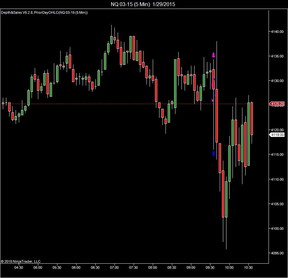Click the magenta down arrow above the 09:35 bar

[213, 55]
